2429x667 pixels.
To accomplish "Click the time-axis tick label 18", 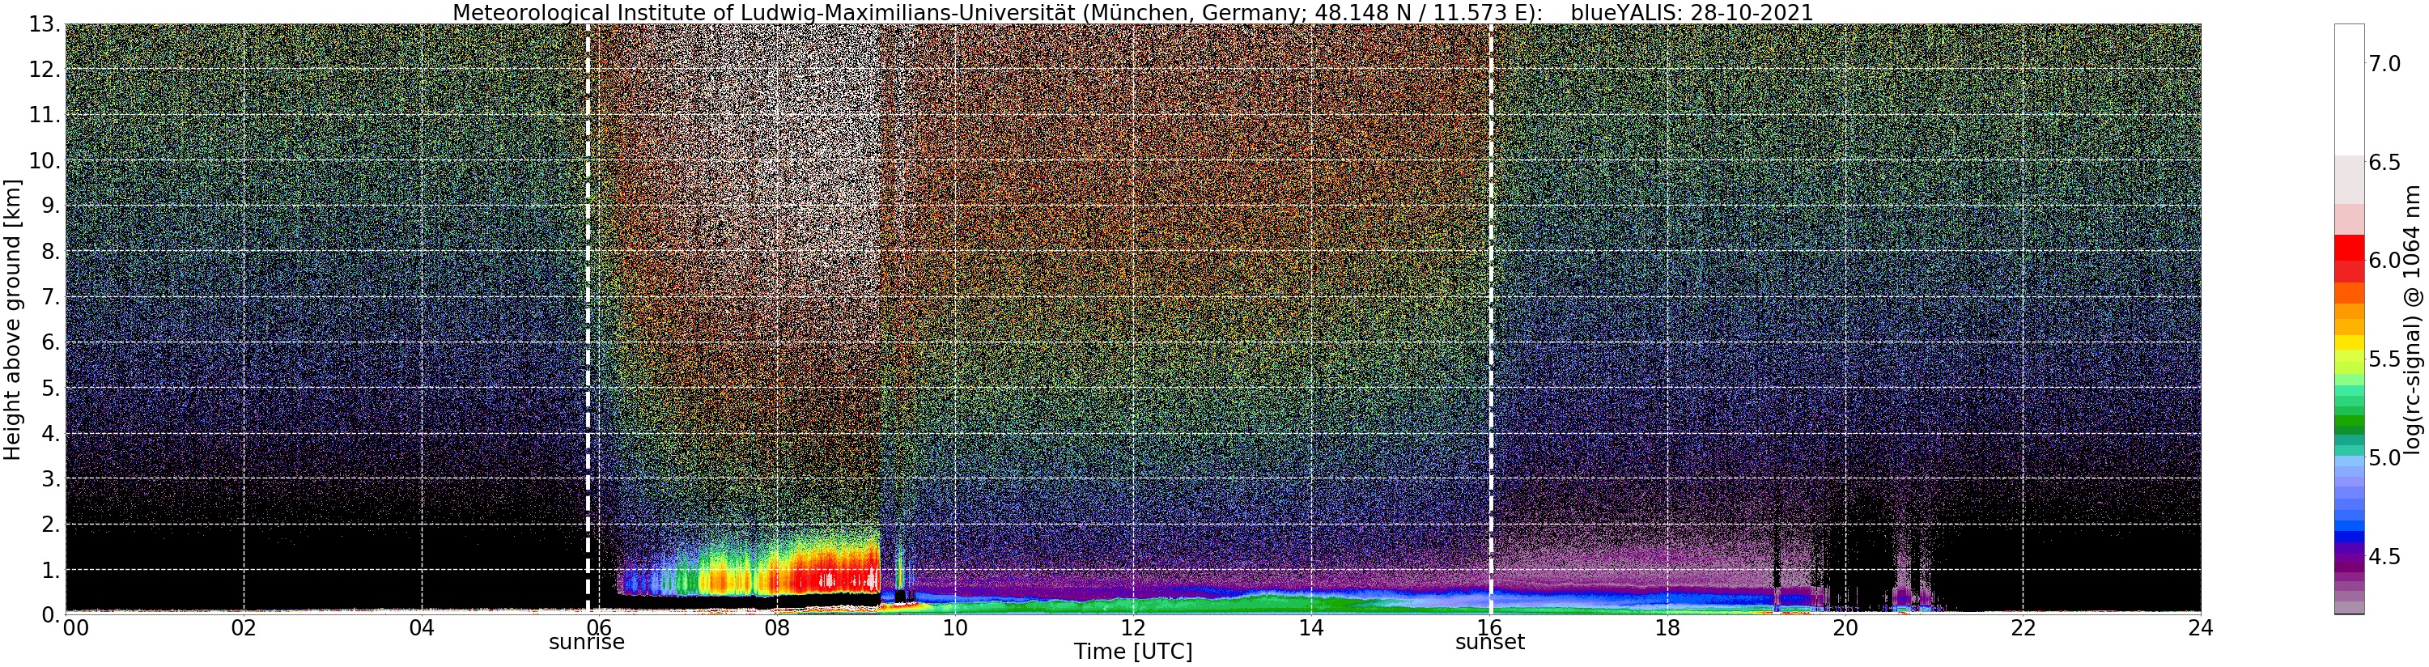I will (1667, 627).
